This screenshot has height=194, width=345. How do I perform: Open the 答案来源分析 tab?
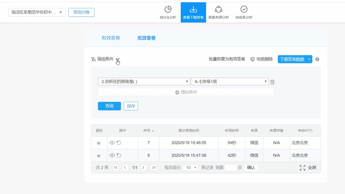click(218, 12)
